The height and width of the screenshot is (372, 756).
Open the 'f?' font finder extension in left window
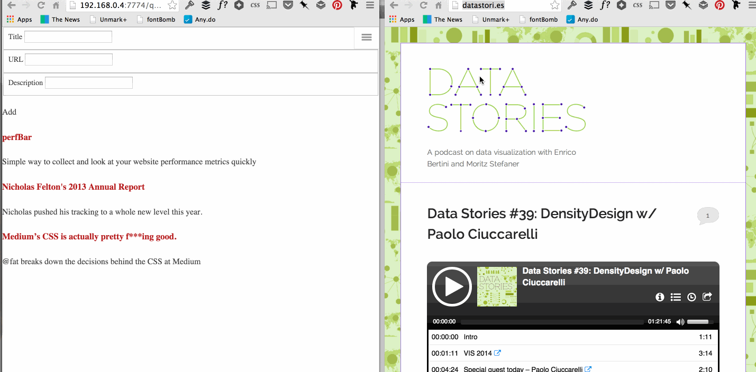tap(222, 5)
